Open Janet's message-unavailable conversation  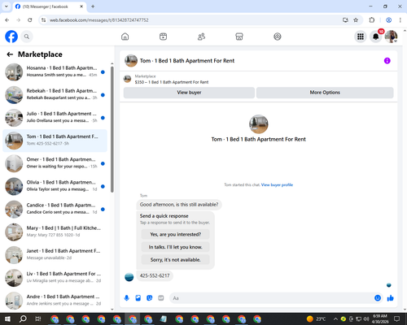coord(55,255)
